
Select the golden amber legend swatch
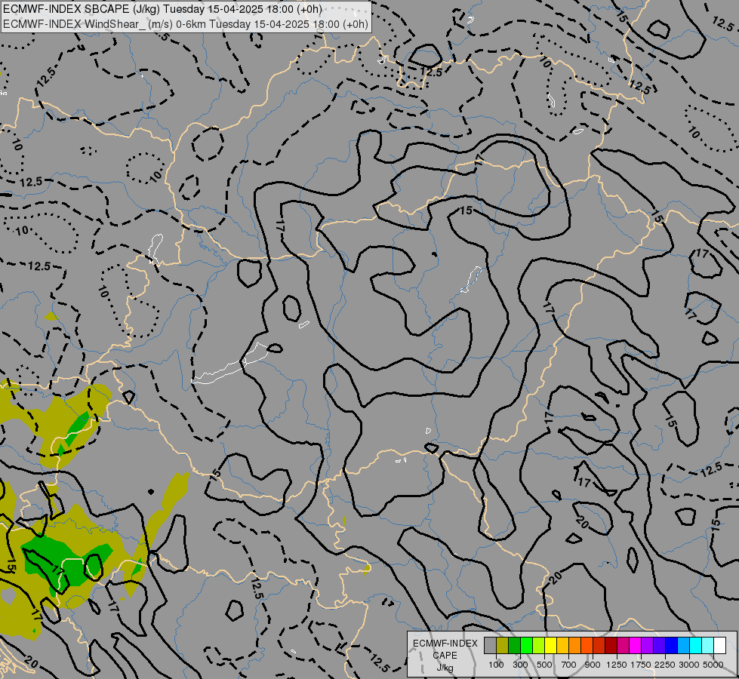point(562,646)
